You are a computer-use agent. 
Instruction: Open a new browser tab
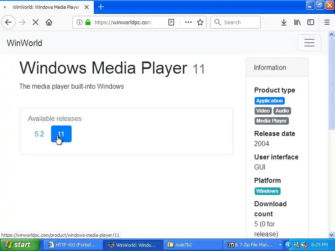(101, 7)
